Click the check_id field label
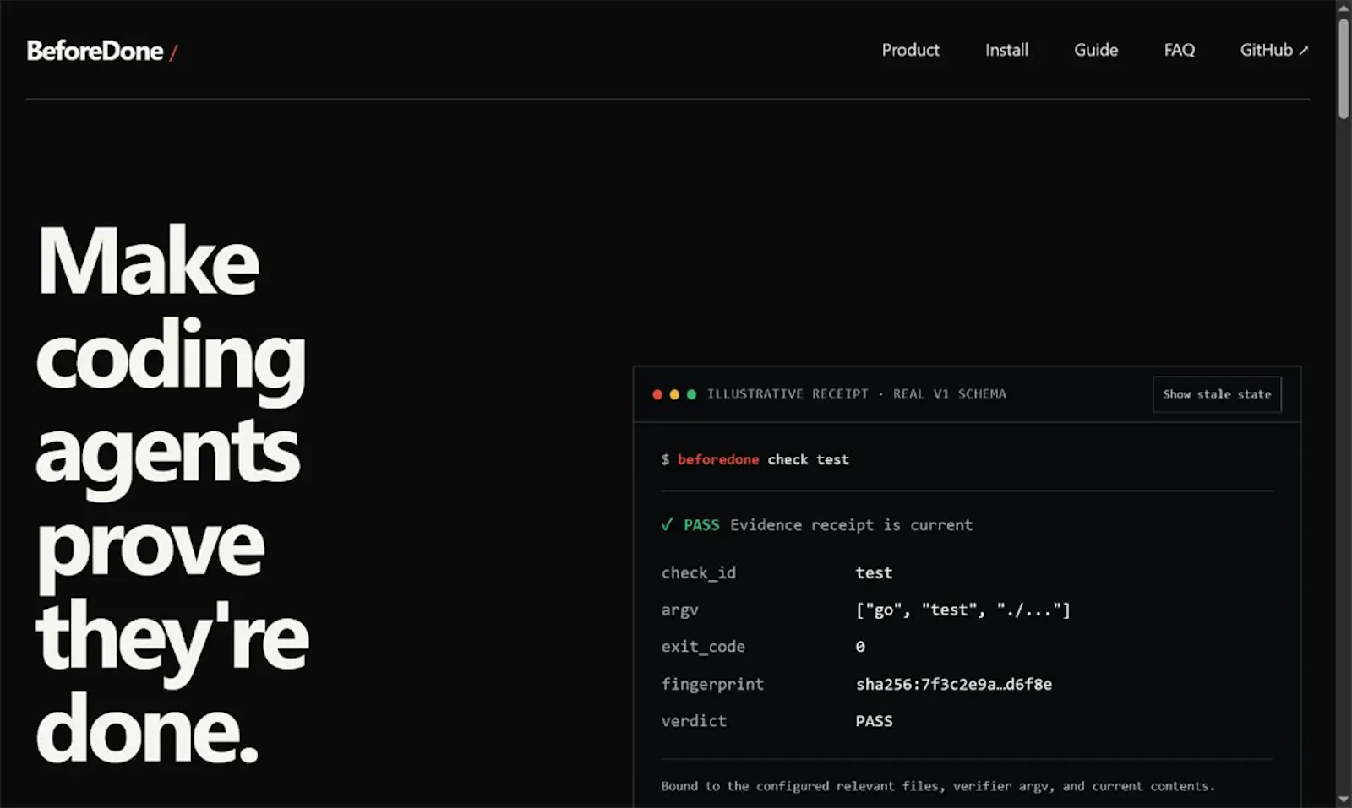1352x808 pixels. 698,572
